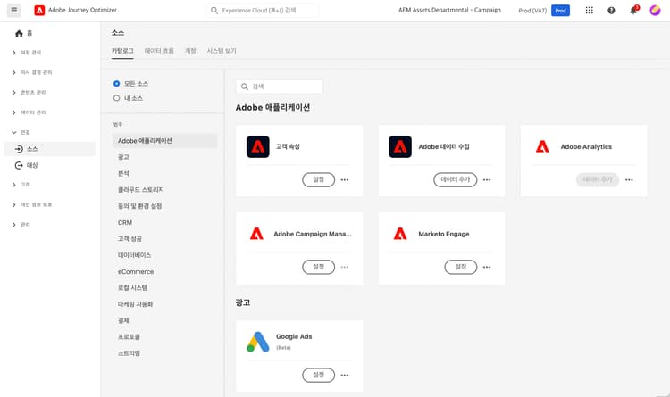Click 설정 on Adobe Campaign card
The height and width of the screenshot is (397, 670).
tap(318, 267)
